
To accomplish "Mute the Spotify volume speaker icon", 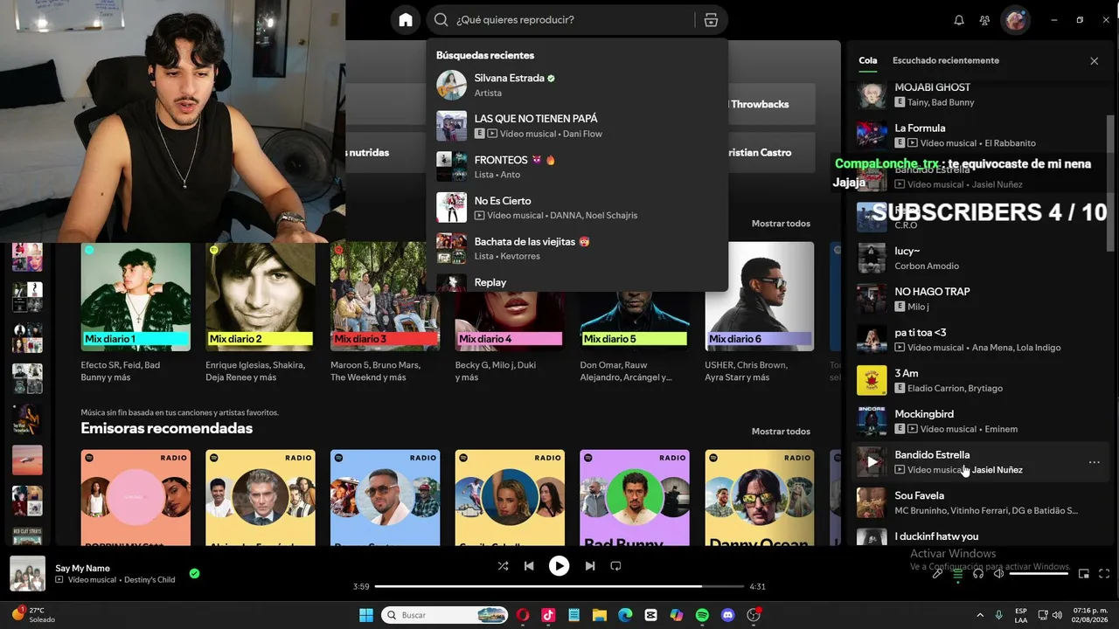I will coord(999,574).
